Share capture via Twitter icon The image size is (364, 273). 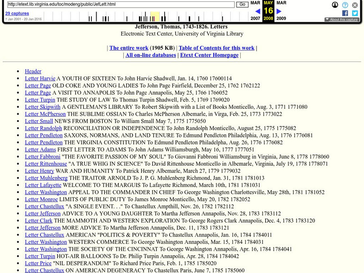coord(355,13)
